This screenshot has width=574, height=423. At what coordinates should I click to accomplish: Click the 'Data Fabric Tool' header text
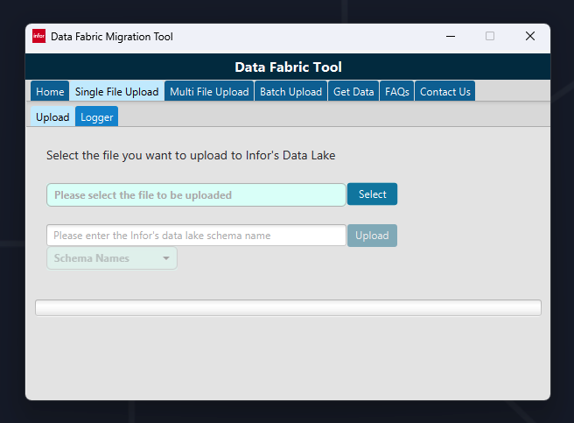288,67
